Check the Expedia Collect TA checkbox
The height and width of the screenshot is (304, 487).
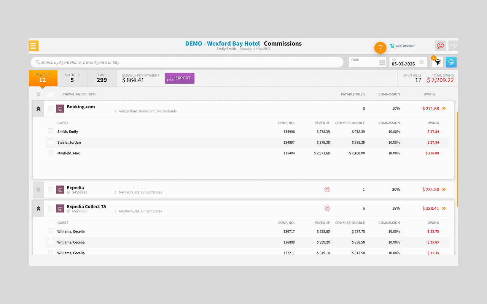click(x=51, y=208)
